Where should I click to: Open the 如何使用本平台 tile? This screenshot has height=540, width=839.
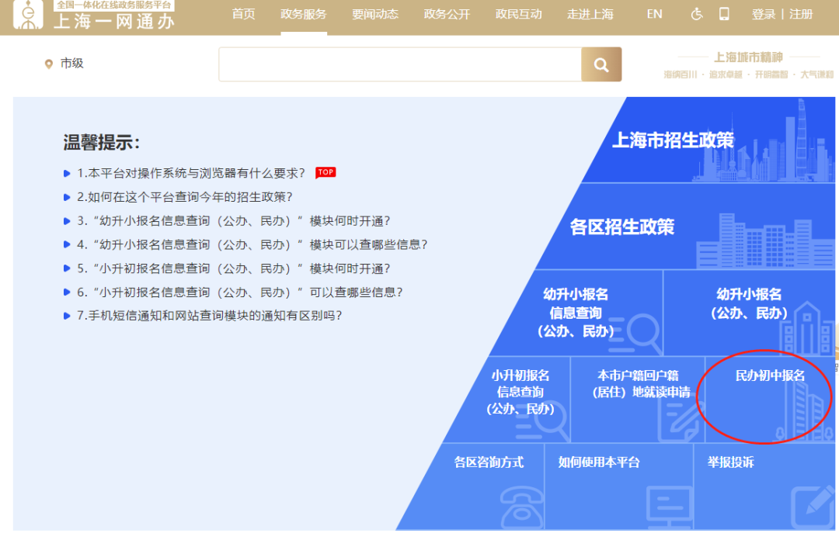[x=619, y=486]
